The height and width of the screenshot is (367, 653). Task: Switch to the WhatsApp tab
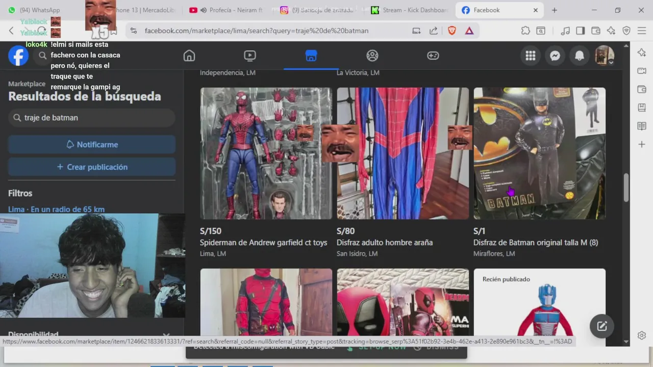[x=40, y=10]
